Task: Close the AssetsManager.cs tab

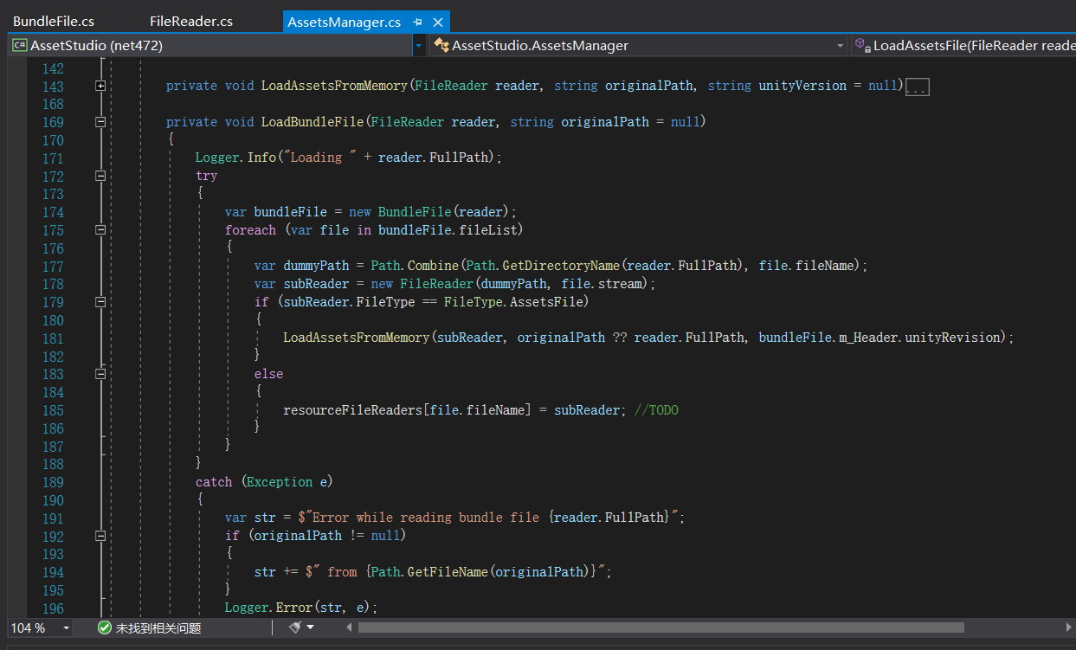Action: 437,22
